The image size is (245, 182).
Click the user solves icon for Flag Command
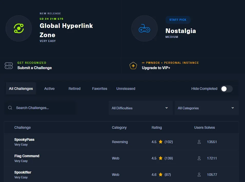tap(199, 158)
